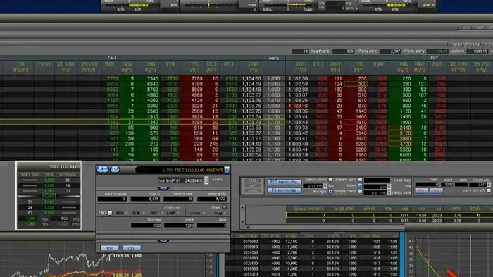493x277 pixels.
Task: Click the left blue button at order dialog bottom
Action: tap(109, 248)
